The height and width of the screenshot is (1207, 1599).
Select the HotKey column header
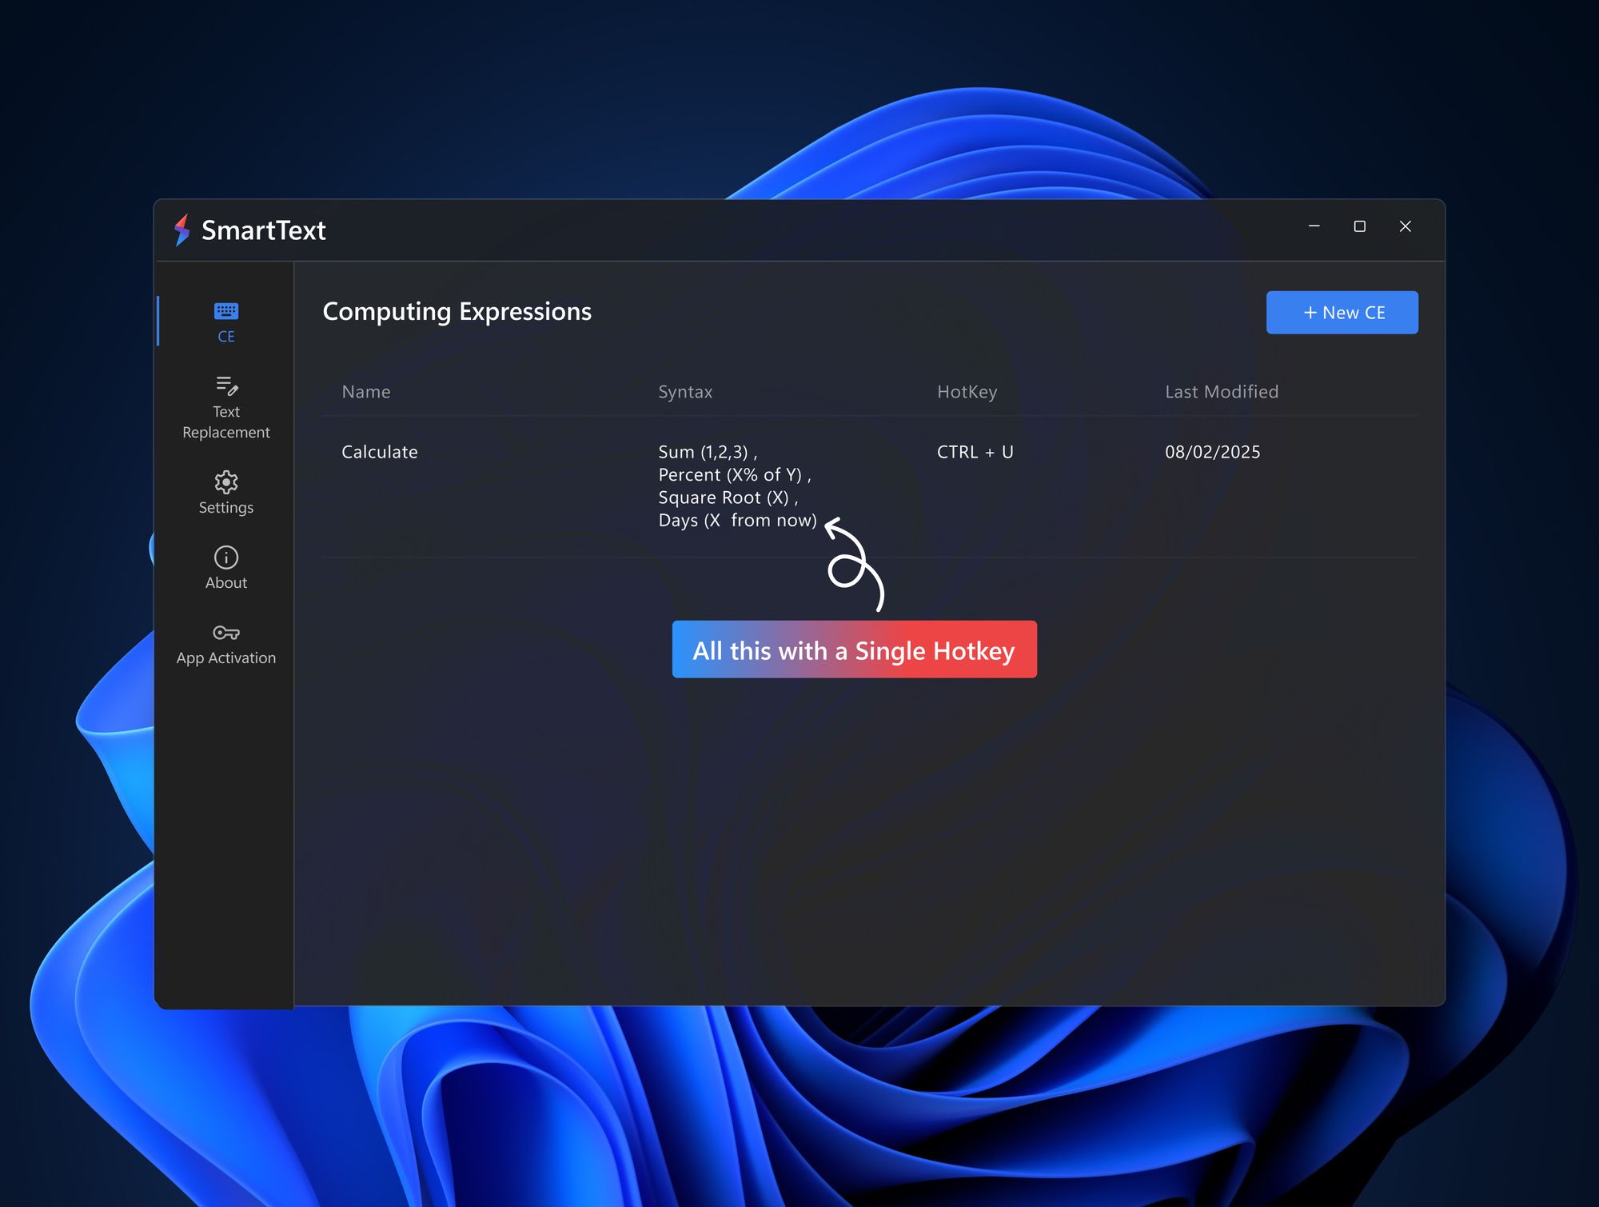point(967,391)
